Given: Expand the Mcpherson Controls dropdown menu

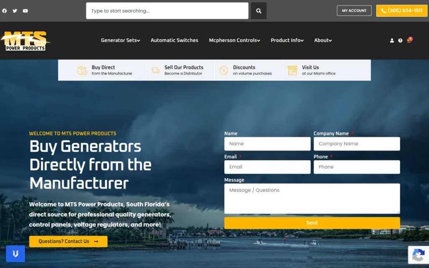Looking at the screenshot, I should (235, 40).
